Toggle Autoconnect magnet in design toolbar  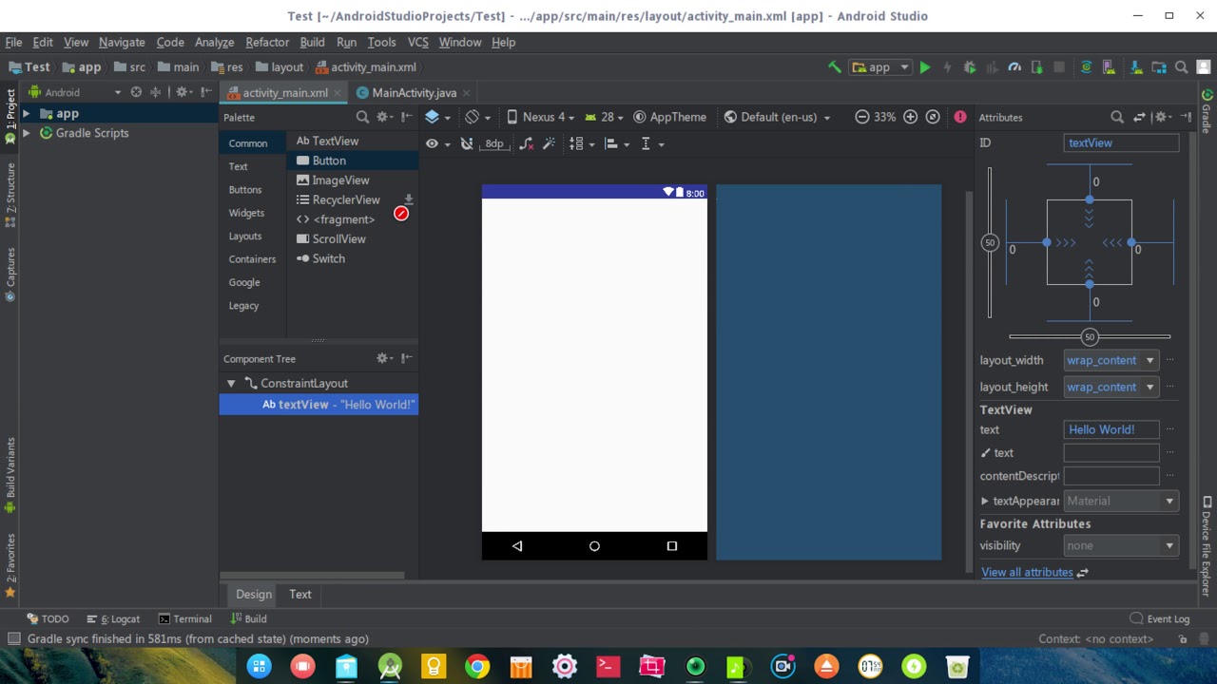point(467,143)
